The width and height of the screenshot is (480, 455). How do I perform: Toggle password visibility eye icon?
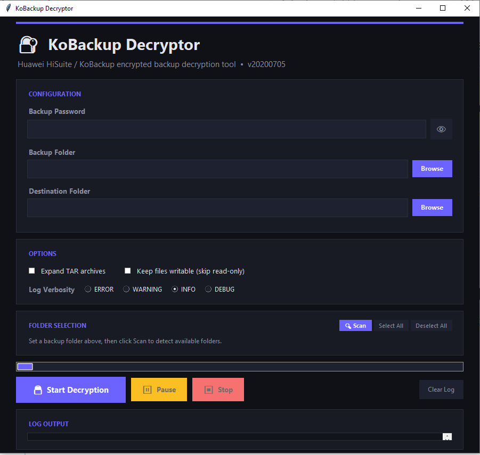(x=441, y=129)
